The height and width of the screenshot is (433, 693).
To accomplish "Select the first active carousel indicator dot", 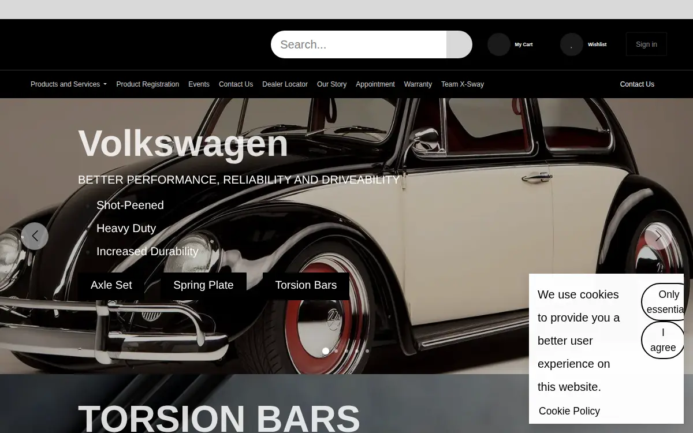I will tap(326, 351).
